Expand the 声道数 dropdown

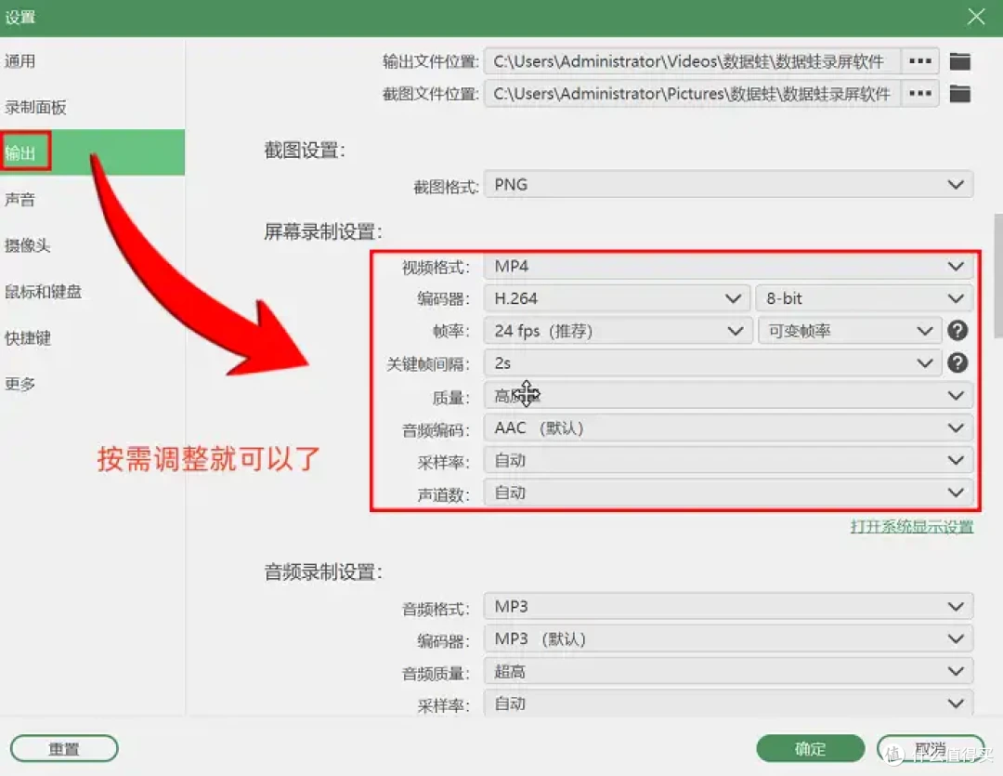(729, 493)
